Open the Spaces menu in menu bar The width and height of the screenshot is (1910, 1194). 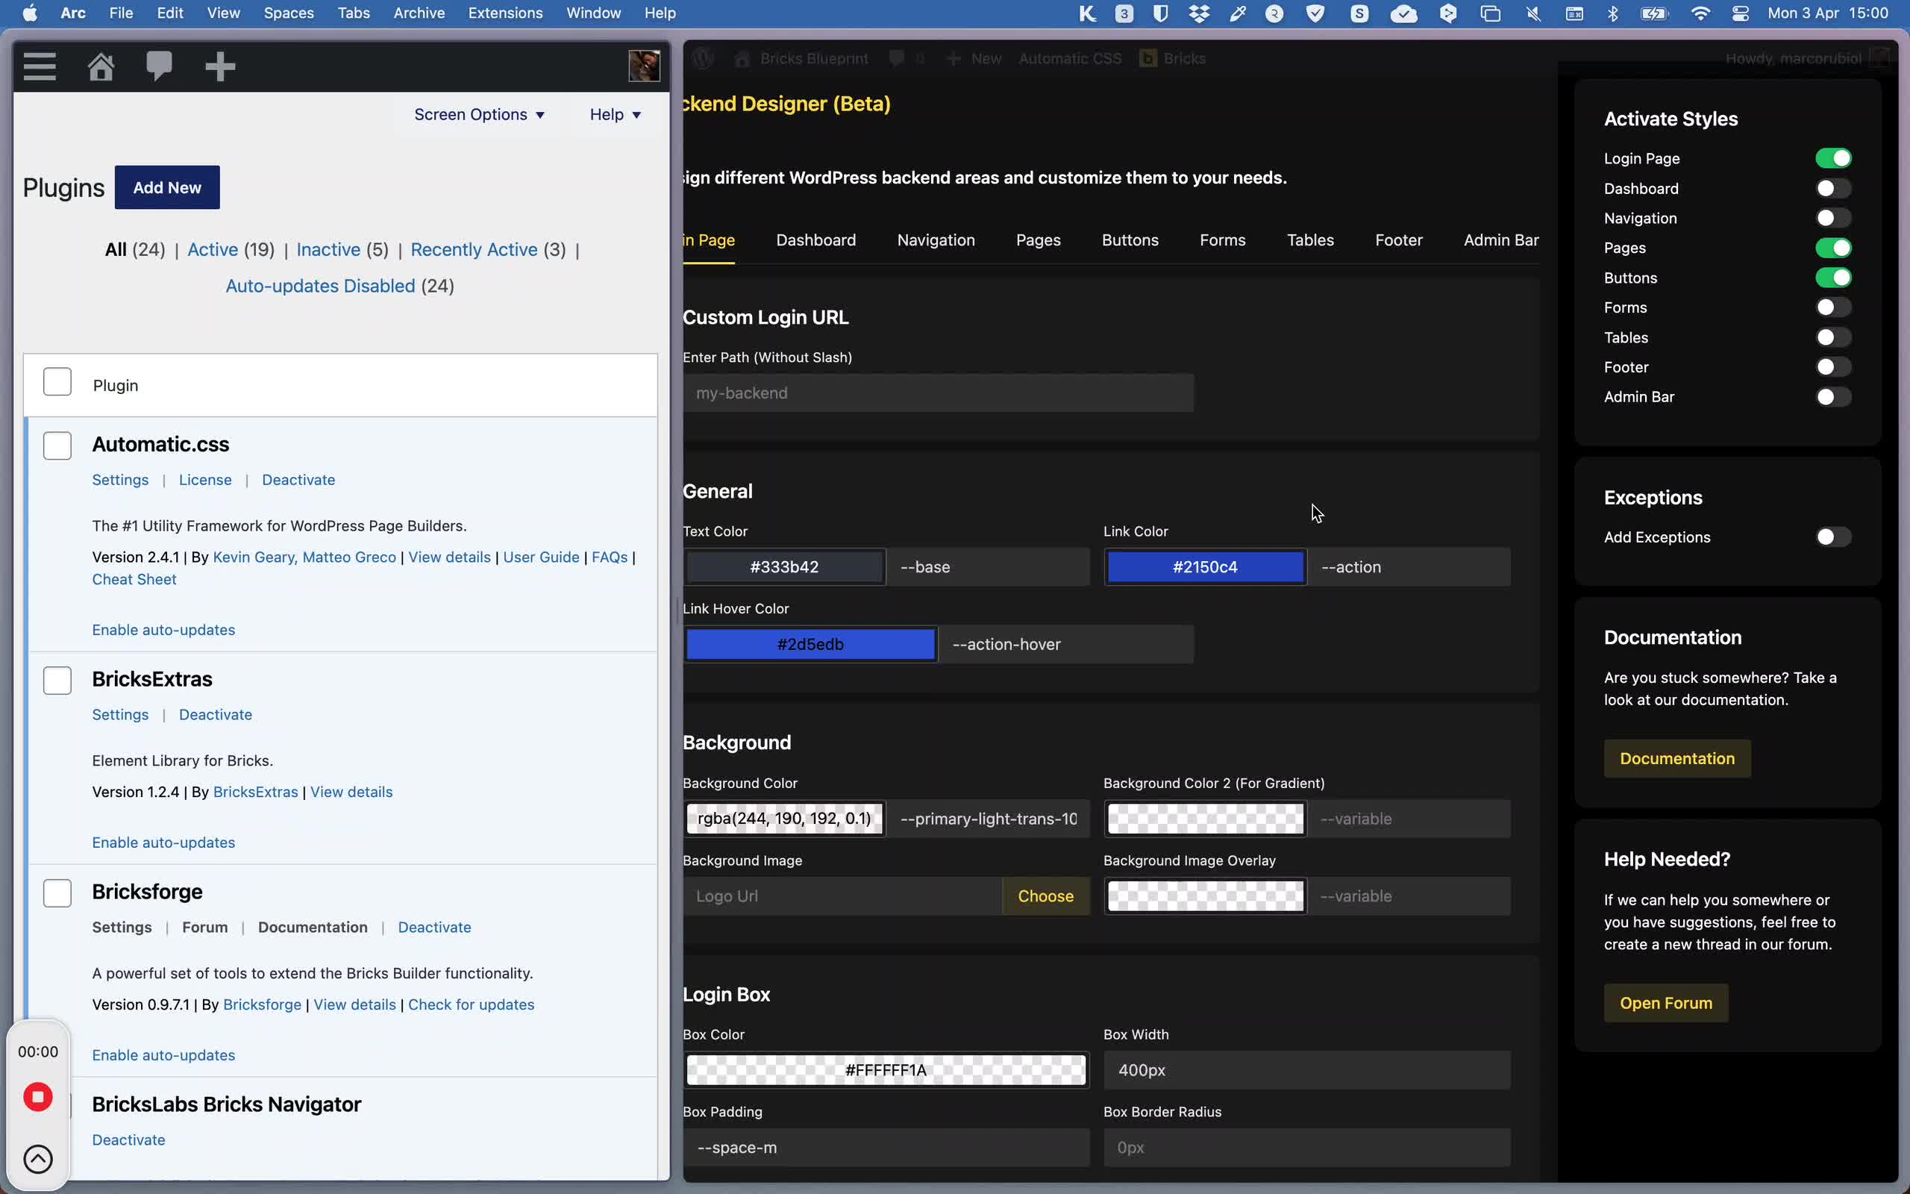tap(289, 13)
